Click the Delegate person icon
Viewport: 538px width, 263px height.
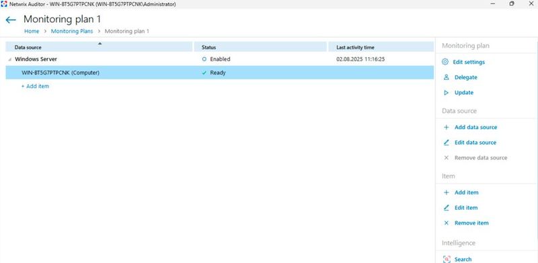(446, 77)
